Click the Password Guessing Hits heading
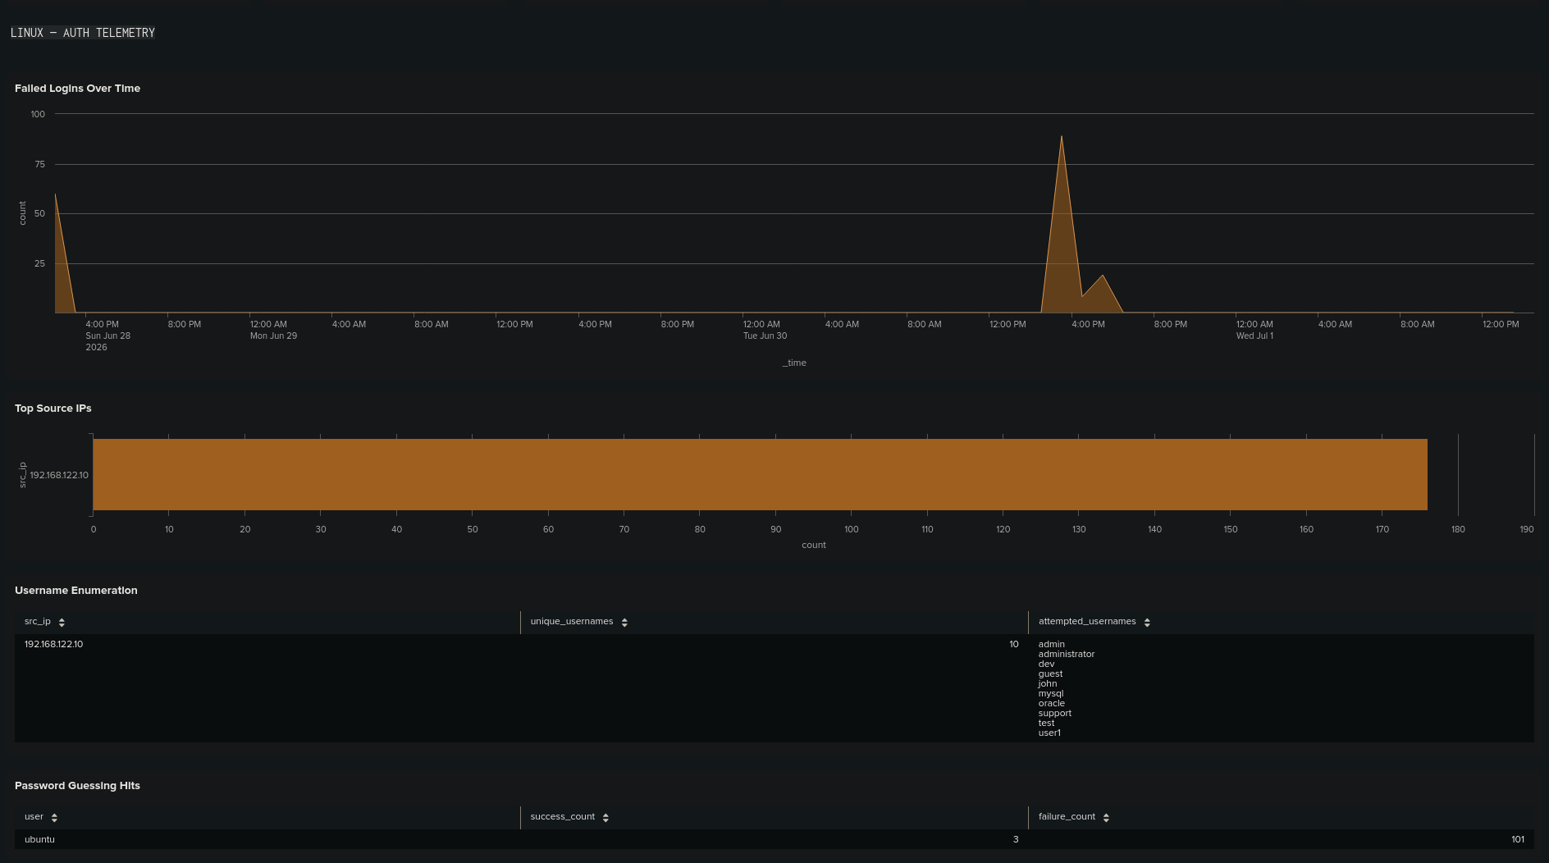Viewport: 1549px width, 863px height. pyautogui.click(x=77, y=786)
